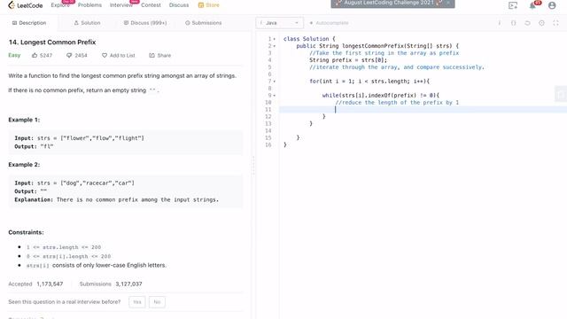Click the comment '//iterate through the array, and compare successively.'
Screen dimensions: 567x319
point(397,67)
